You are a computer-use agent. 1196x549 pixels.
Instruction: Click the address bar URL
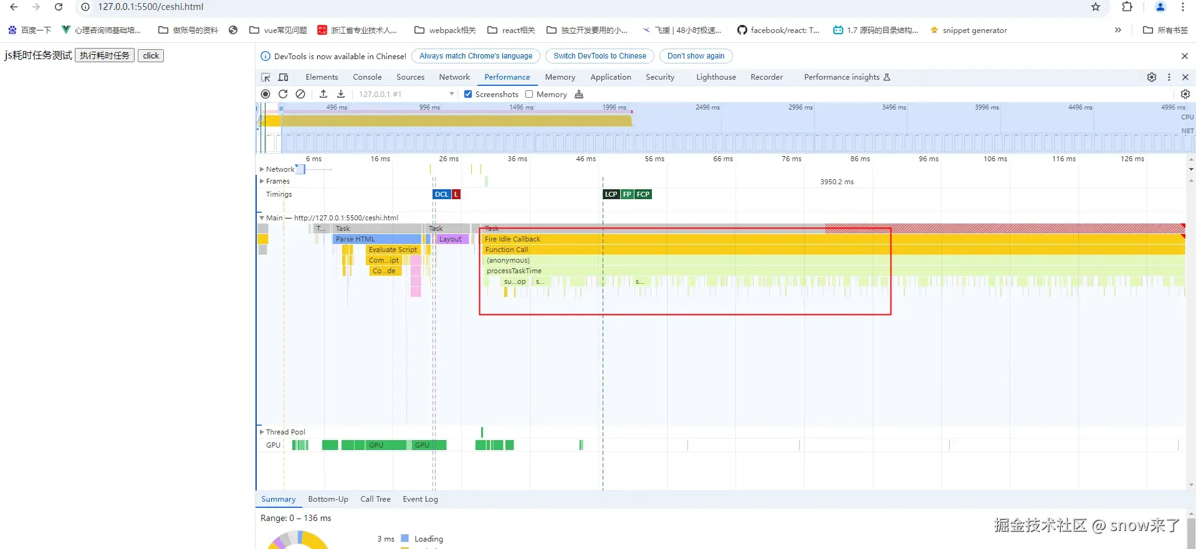[x=151, y=7]
